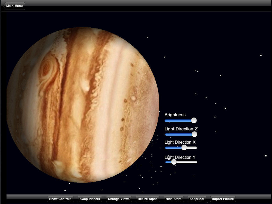
Task: Click the Brightness slider handle
Action: click(194, 120)
